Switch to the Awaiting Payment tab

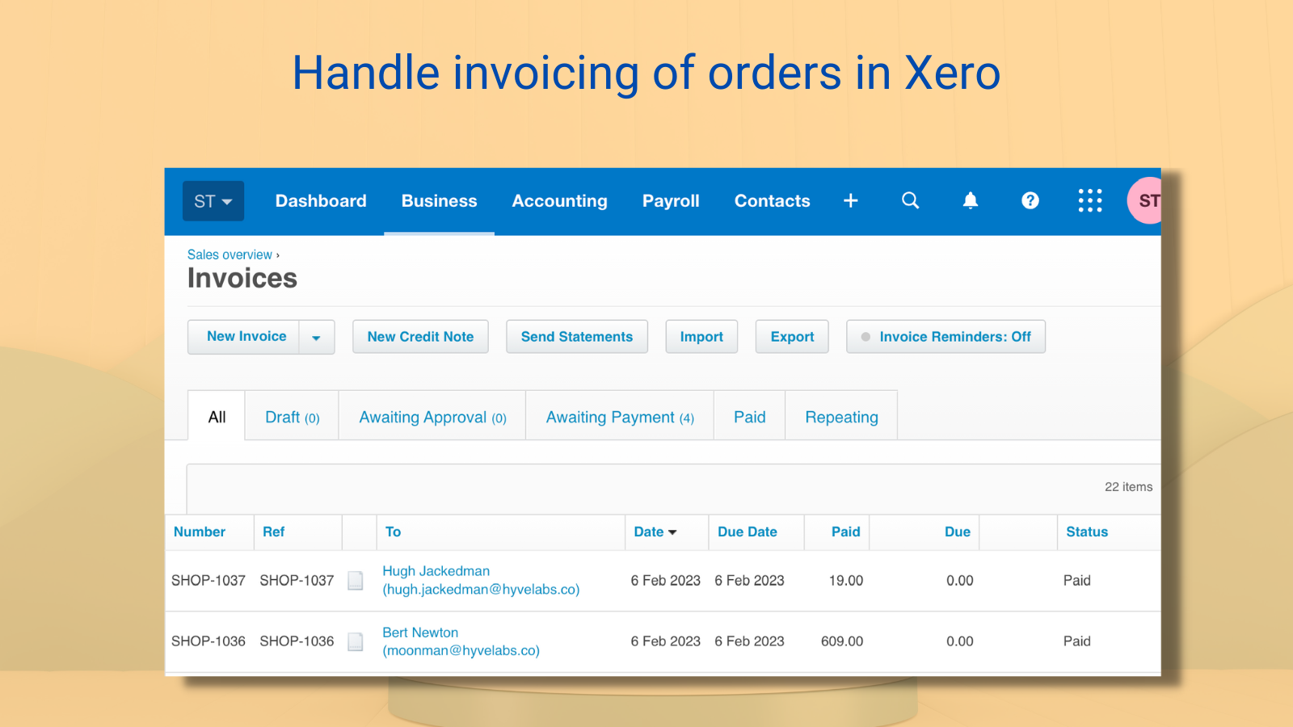tap(619, 416)
